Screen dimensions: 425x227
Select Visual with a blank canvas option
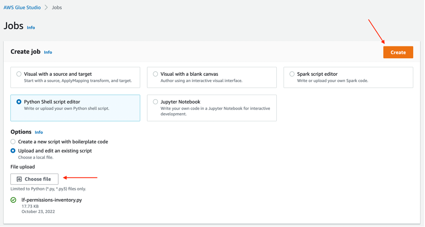point(155,74)
